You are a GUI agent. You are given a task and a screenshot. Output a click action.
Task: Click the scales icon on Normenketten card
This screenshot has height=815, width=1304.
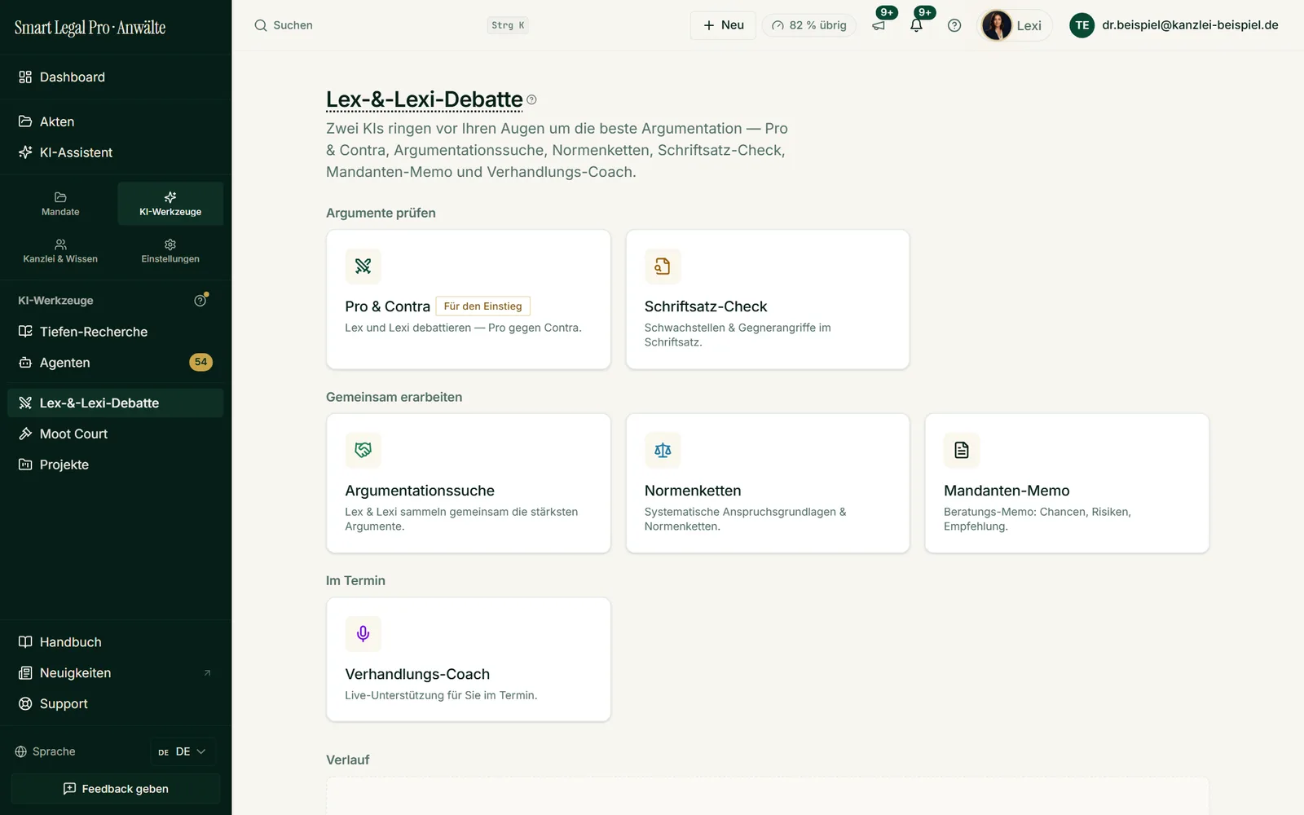point(663,450)
